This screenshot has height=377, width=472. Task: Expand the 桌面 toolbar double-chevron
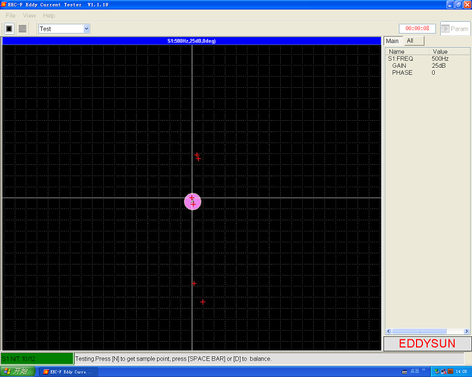[x=424, y=370]
